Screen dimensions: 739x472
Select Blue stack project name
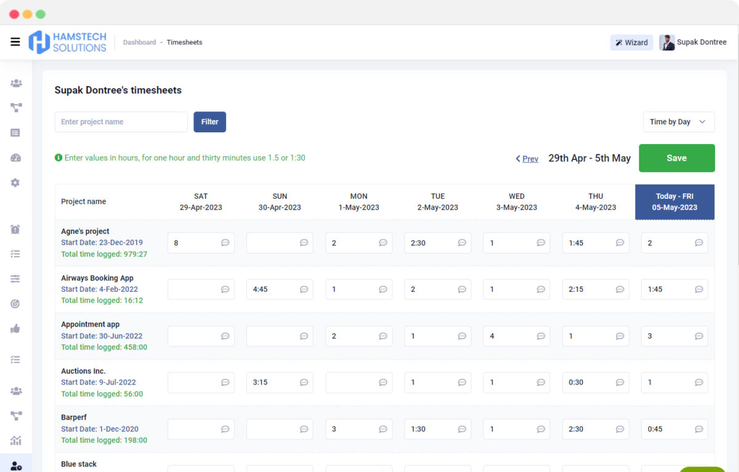coord(79,464)
